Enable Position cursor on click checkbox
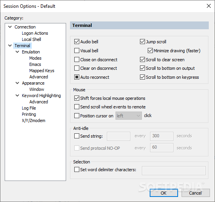215x202 pixels. pos(77,116)
